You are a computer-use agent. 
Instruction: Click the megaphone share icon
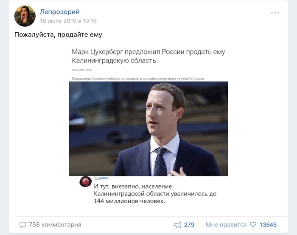pos(177,225)
